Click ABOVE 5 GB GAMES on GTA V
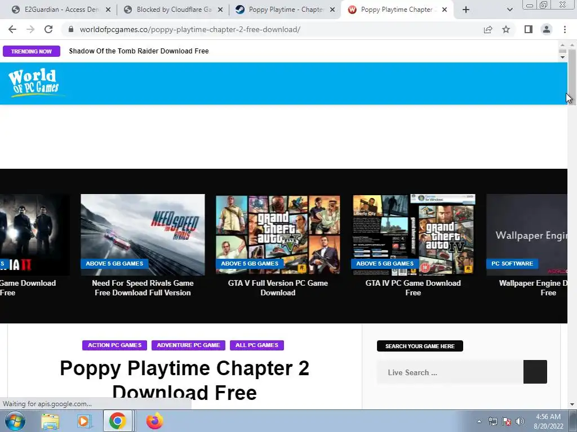 [250, 263]
